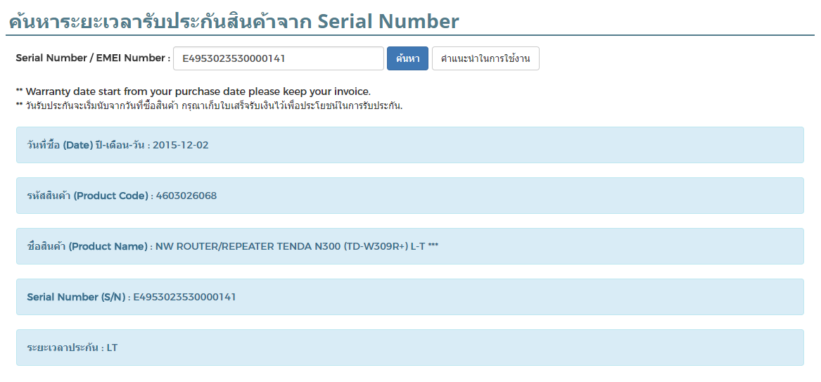Screen dimensions: 821x382
Task: Select the product code value 4603026068
Action: (186, 196)
